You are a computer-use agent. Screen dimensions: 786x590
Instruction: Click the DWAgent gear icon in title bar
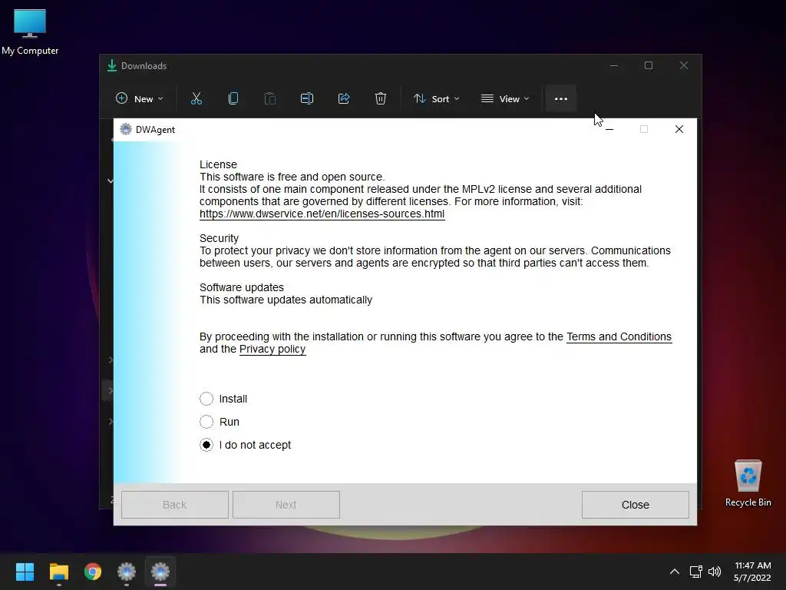(125, 129)
